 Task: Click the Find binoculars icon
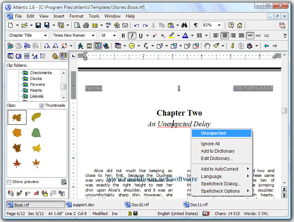[x=184, y=25]
